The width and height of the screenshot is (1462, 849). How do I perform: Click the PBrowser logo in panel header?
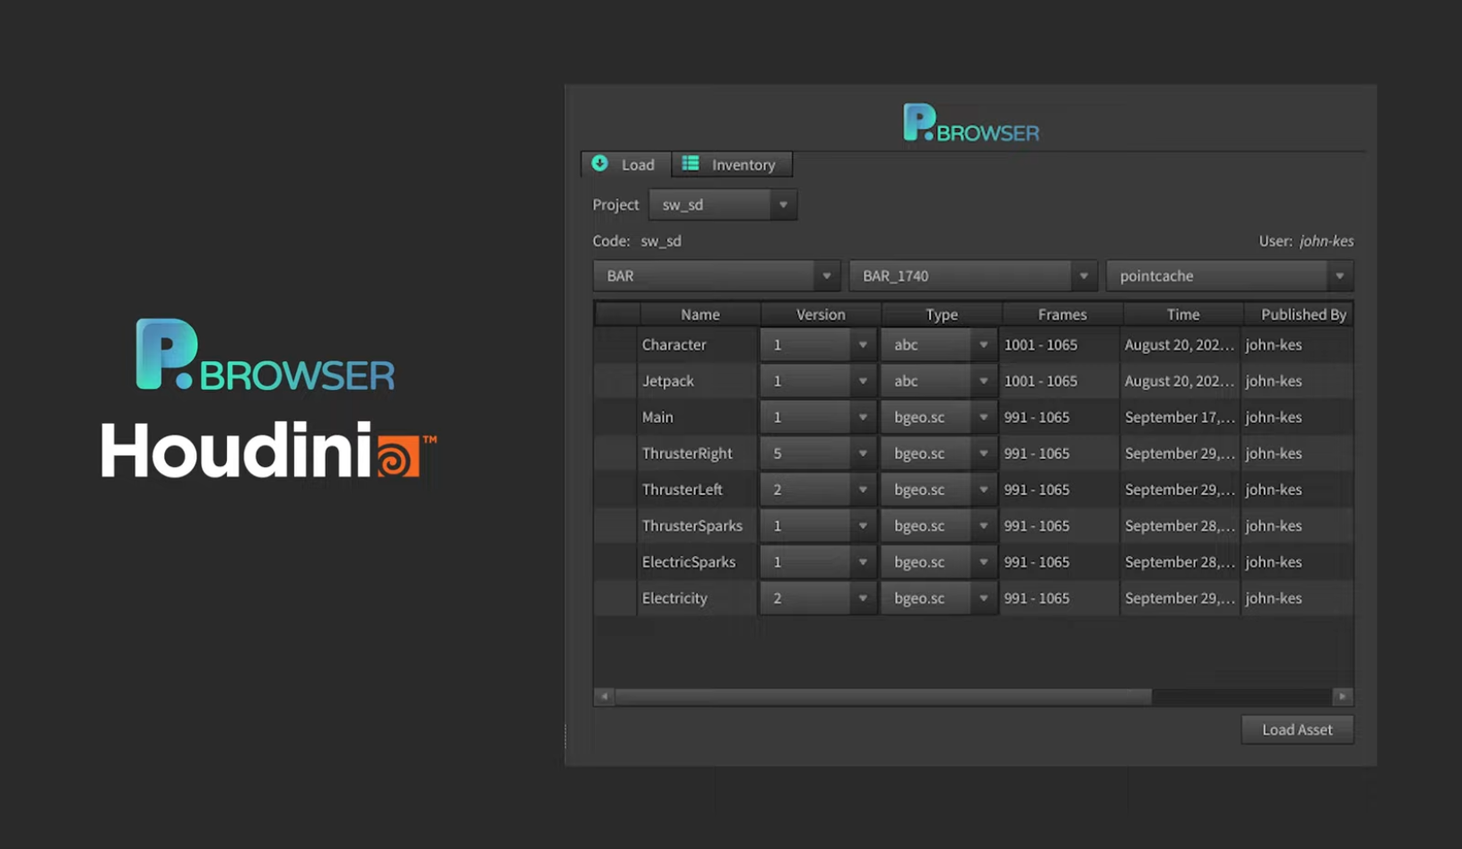coord(971,123)
